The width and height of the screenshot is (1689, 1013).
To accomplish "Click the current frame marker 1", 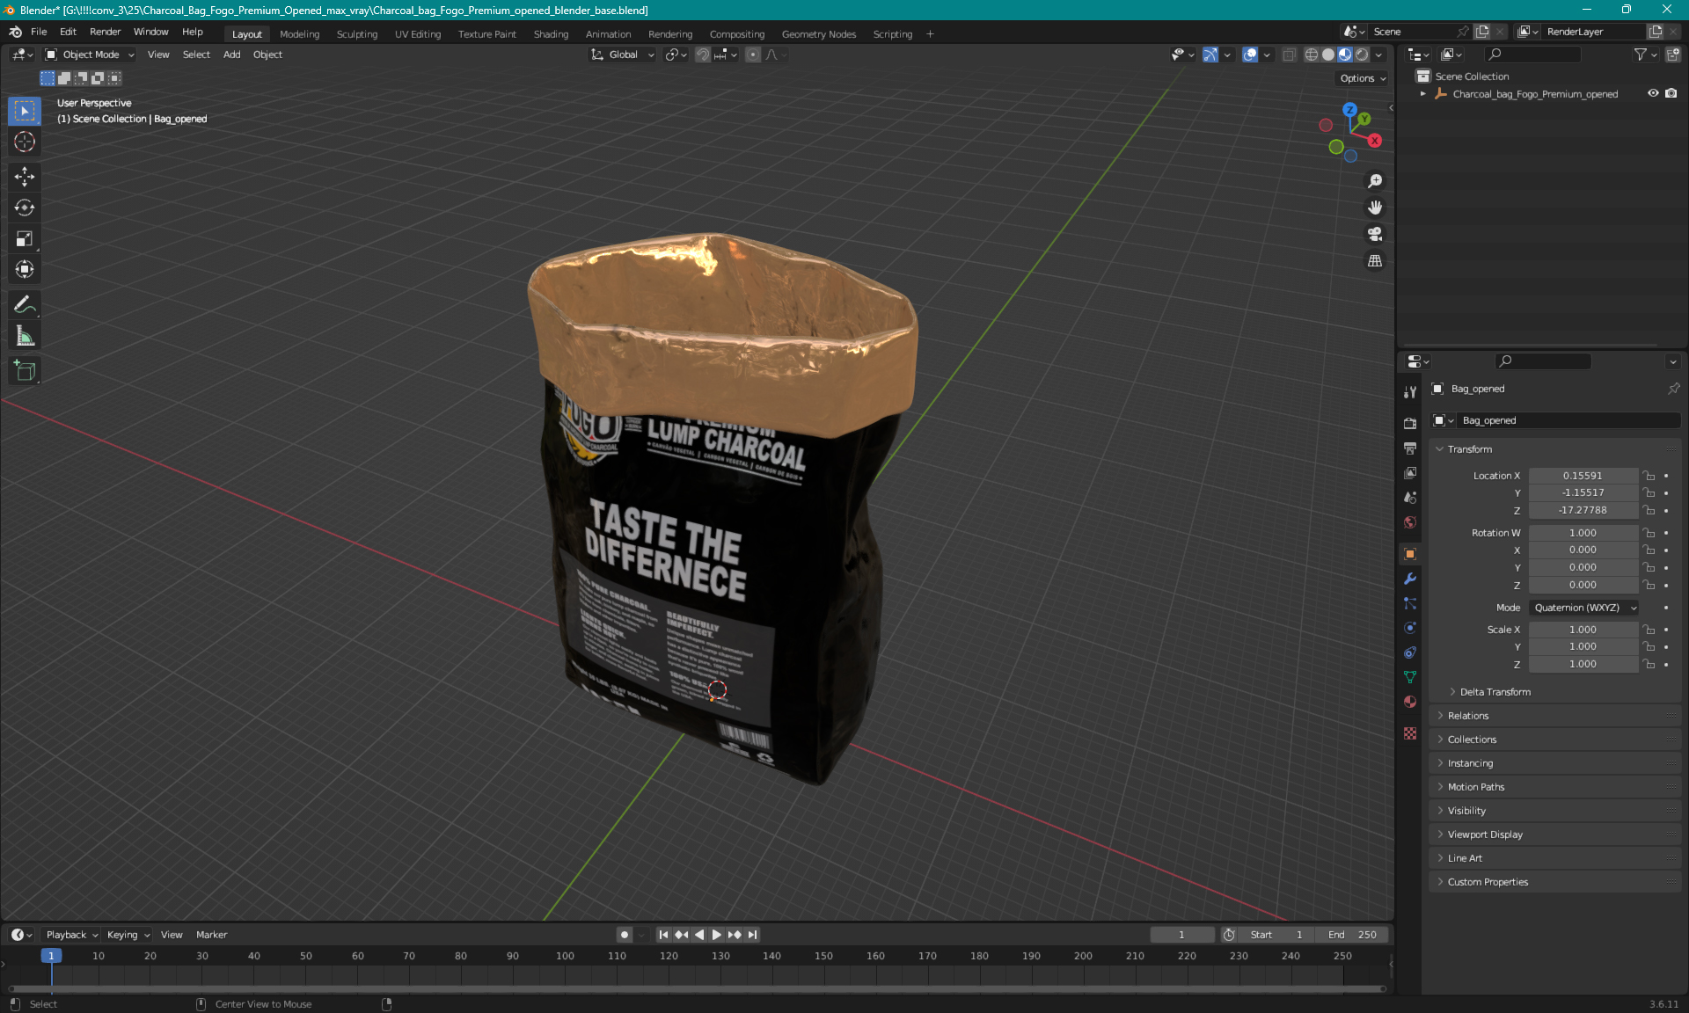I will click(x=51, y=956).
